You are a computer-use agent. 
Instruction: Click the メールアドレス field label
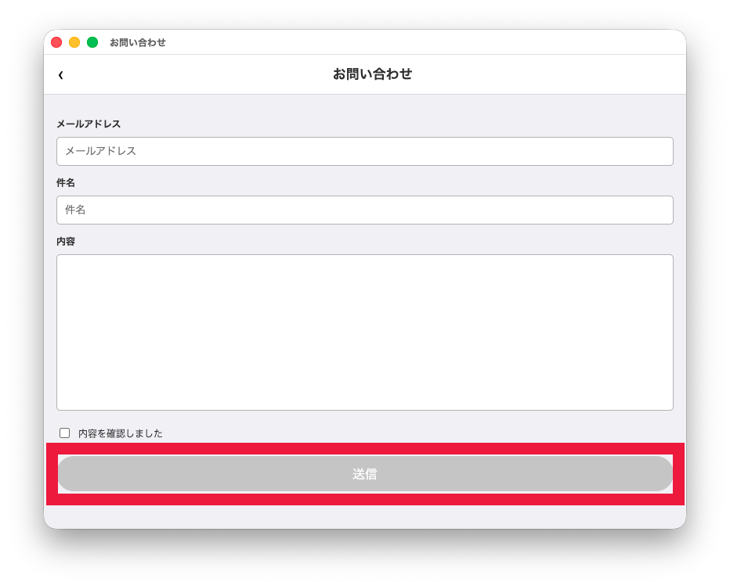[89, 124]
